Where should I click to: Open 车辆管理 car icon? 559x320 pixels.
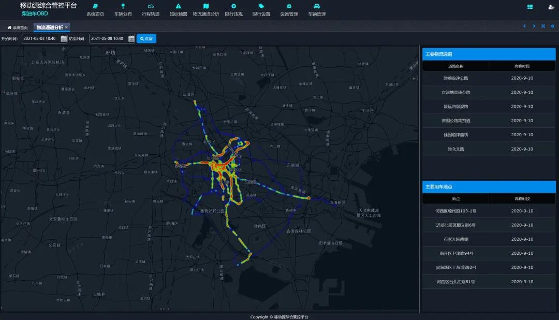[317, 6]
